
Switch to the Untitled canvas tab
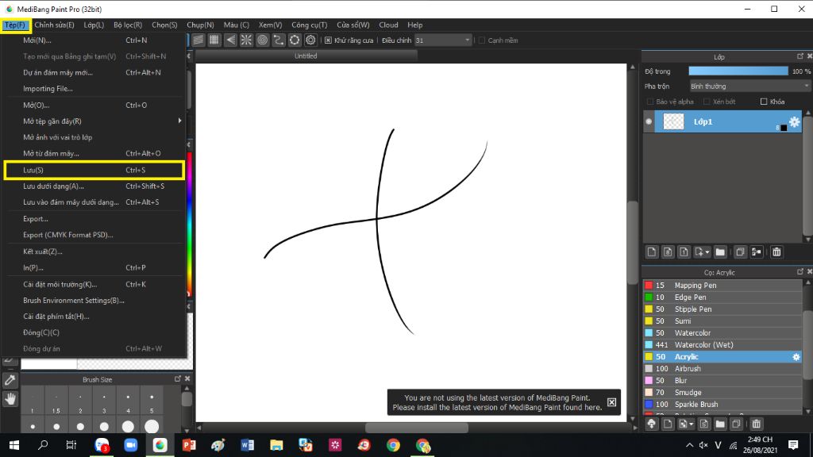pos(306,56)
